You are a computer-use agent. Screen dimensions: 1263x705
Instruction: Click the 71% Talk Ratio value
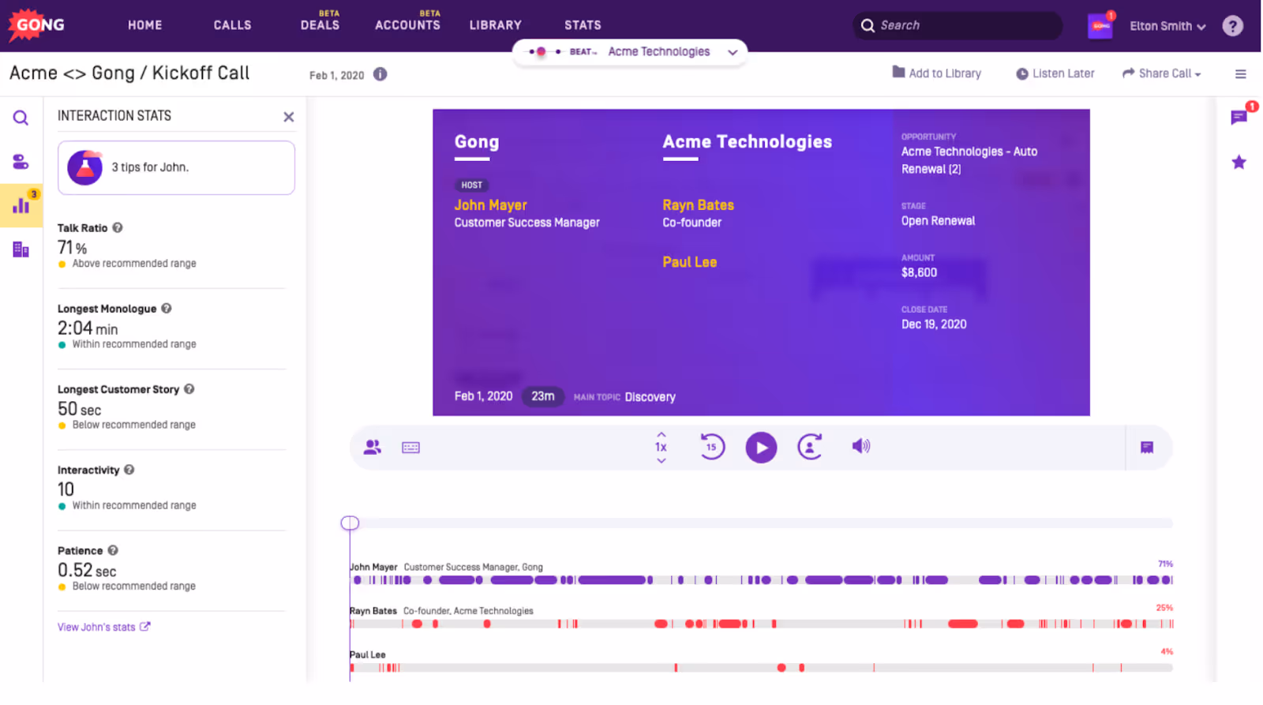coord(73,248)
